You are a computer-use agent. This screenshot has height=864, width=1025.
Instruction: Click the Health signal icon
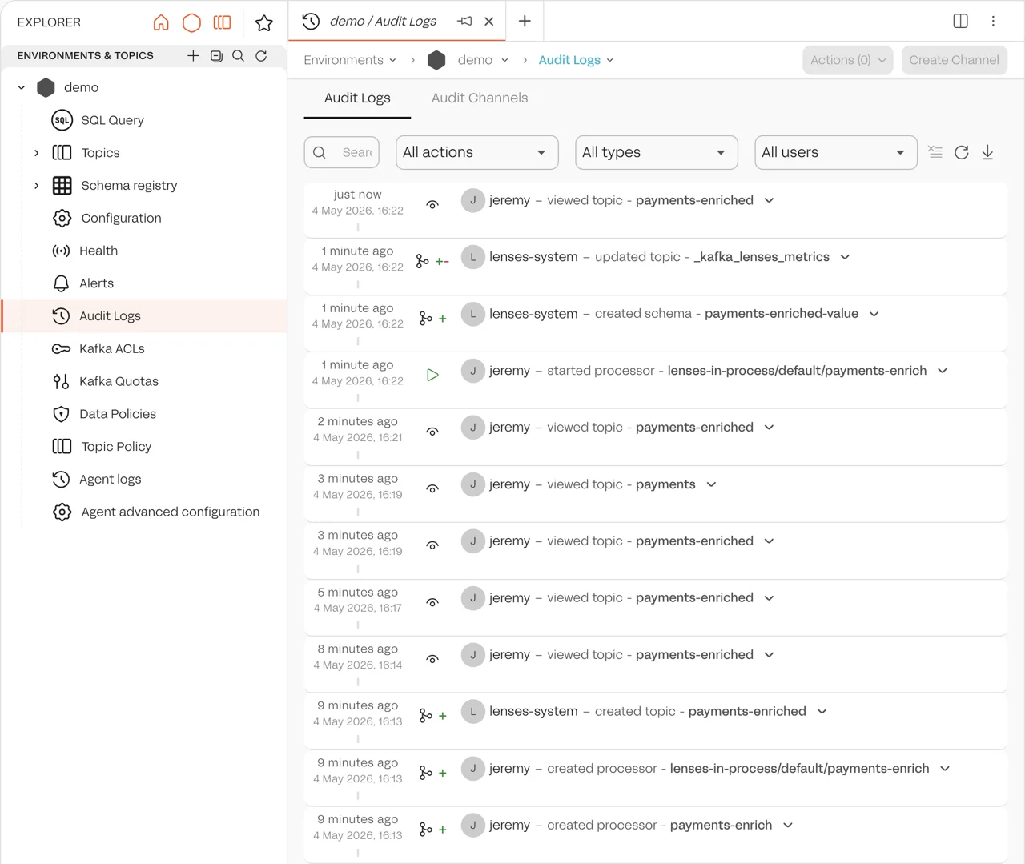(x=61, y=251)
